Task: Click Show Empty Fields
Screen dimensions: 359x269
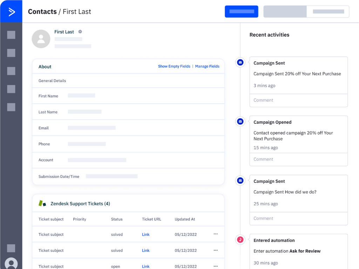Action: point(174,66)
